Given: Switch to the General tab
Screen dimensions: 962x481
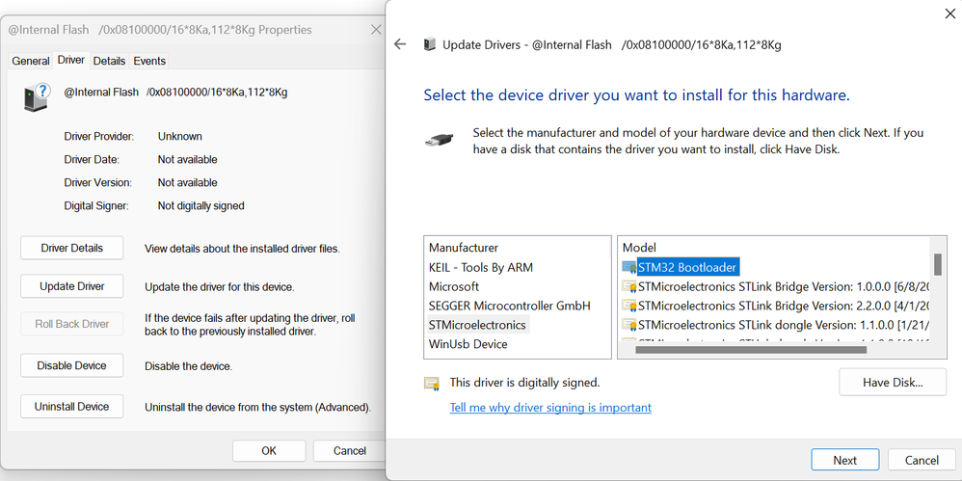Looking at the screenshot, I should point(31,61).
